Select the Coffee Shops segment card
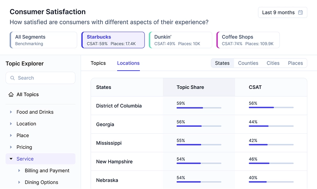Image resolution: width=317 pixels, height=189 pixels. click(248, 40)
